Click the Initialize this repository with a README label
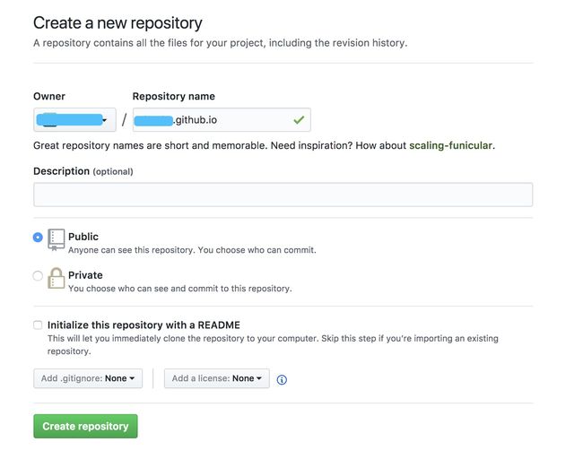Viewport: 583px width, 459px height. tap(144, 325)
